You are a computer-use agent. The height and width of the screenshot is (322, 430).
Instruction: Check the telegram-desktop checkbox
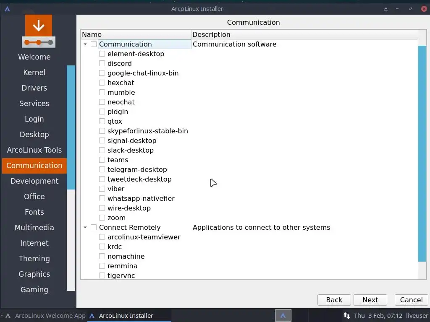click(102, 169)
